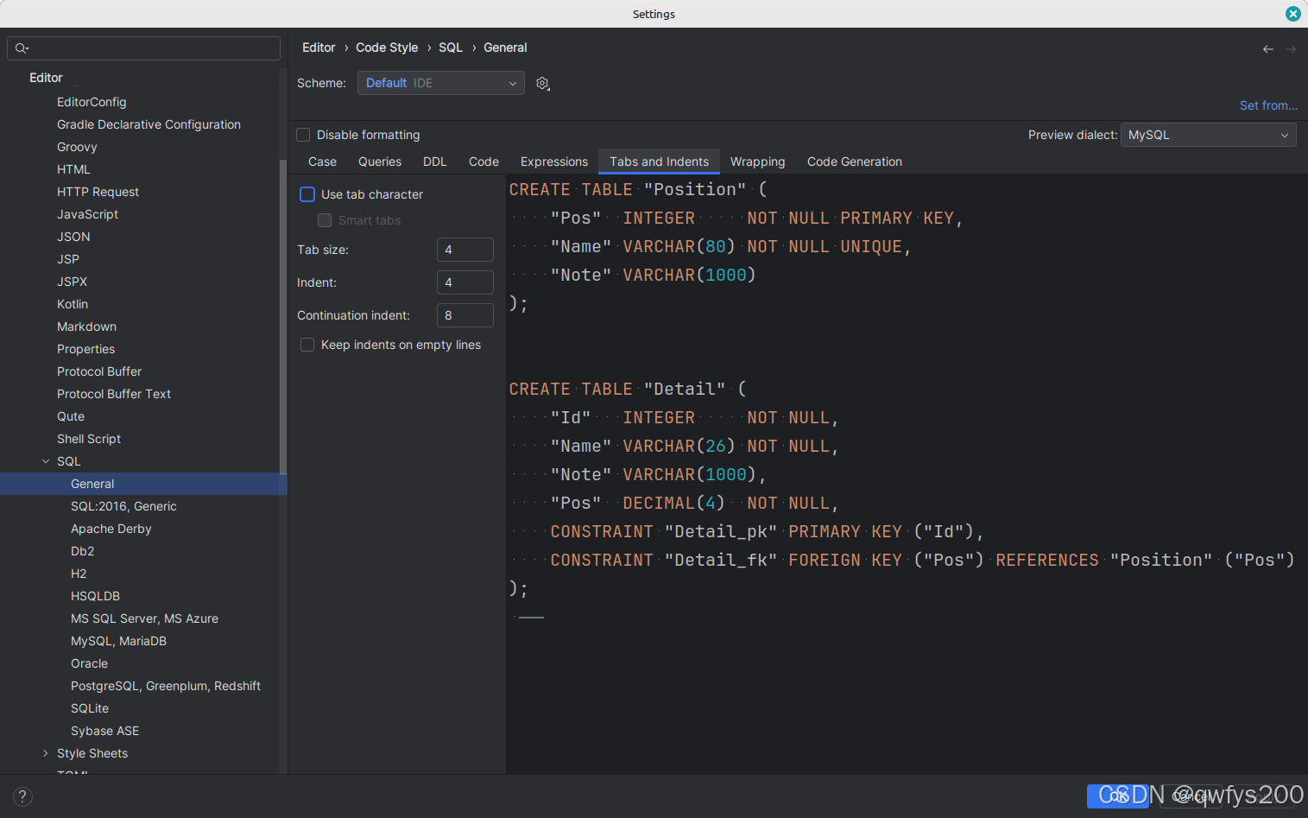This screenshot has height=818, width=1308.
Task: Select Groovy in the tree
Action: tap(77, 147)
